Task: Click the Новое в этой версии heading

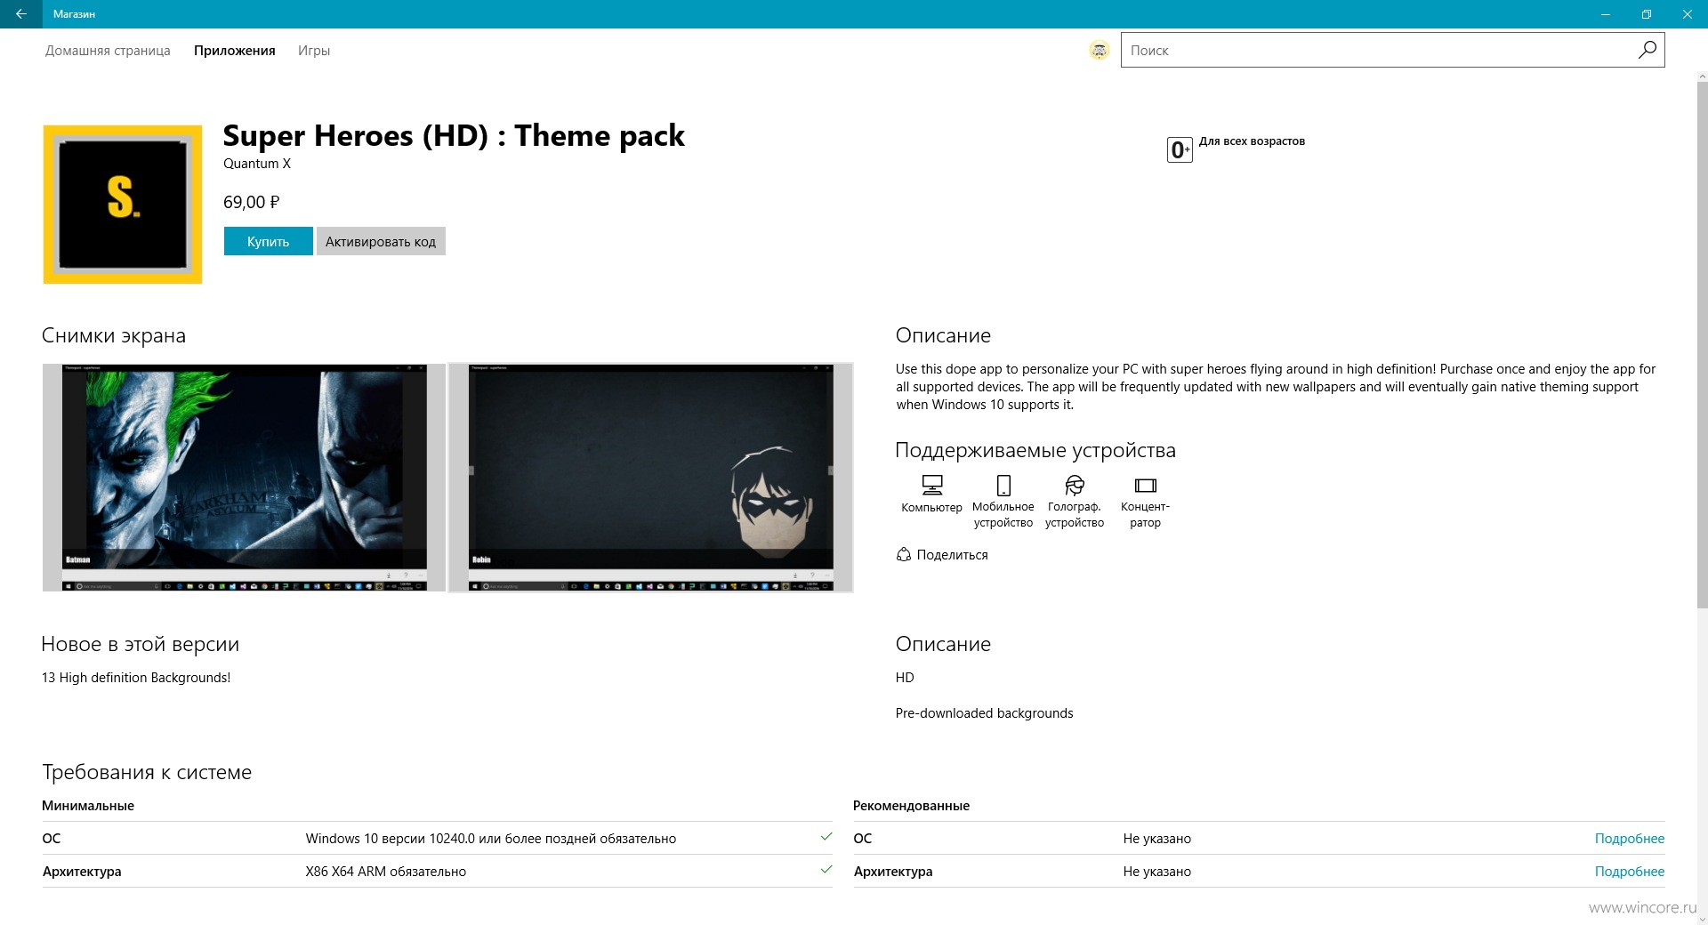Action: click(x=141, y=644)
